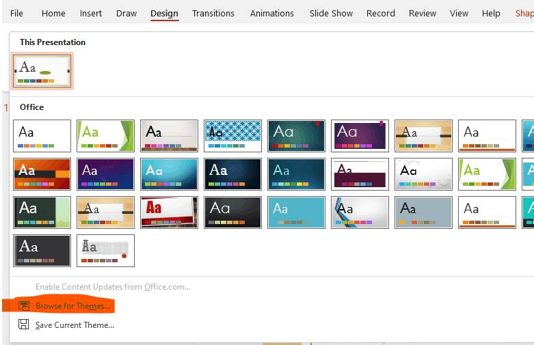The image size is (534, 345).
Task: Pick the white theme with red dot badge
Action: (x=105, y=251)
